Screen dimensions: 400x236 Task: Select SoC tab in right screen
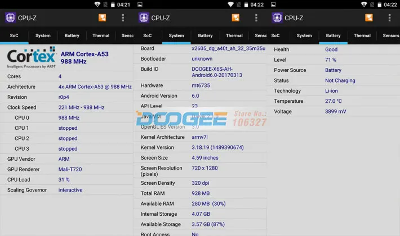(x=275, y=35)
